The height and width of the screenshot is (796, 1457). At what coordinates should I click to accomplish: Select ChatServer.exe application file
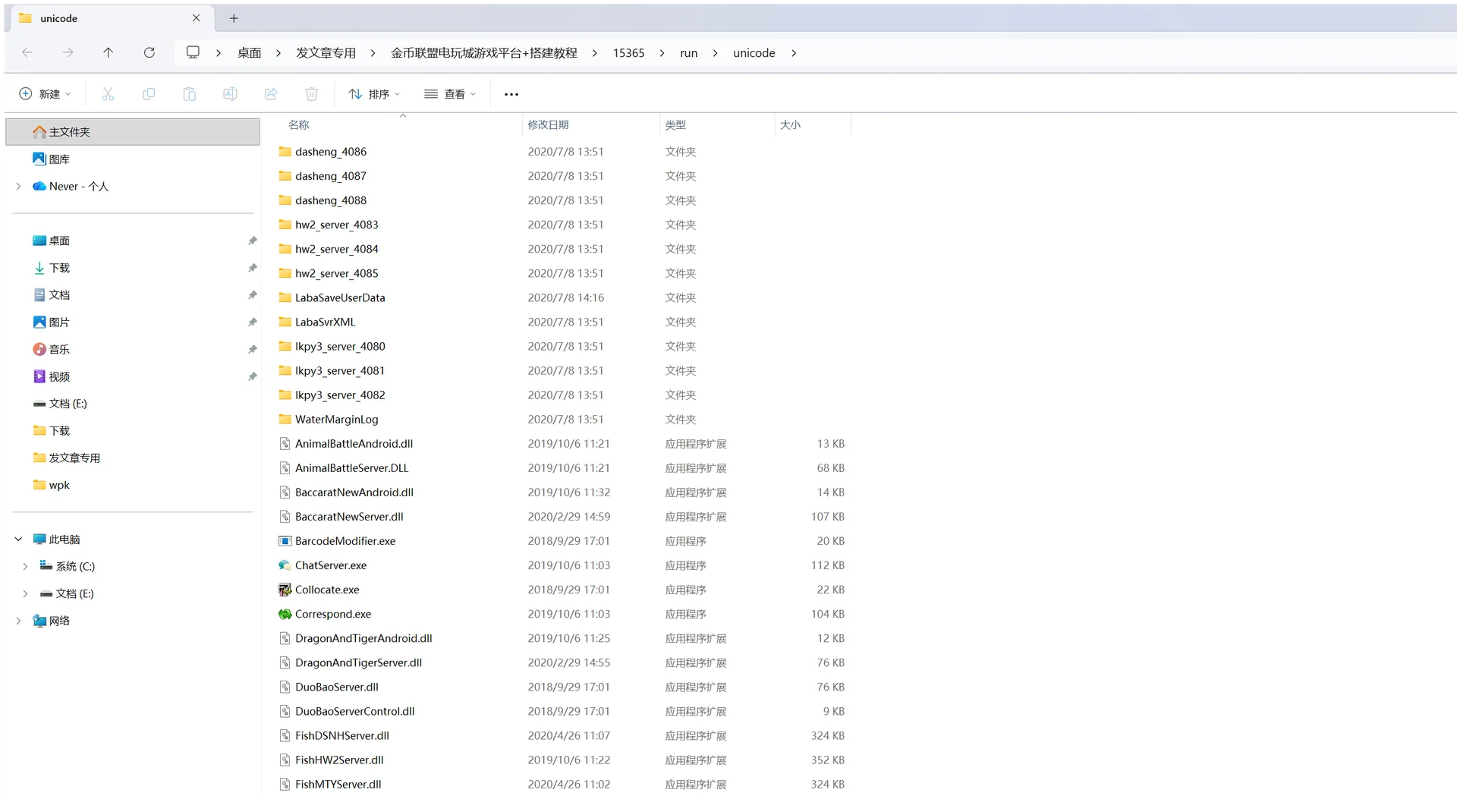click(x=331, y=565)
